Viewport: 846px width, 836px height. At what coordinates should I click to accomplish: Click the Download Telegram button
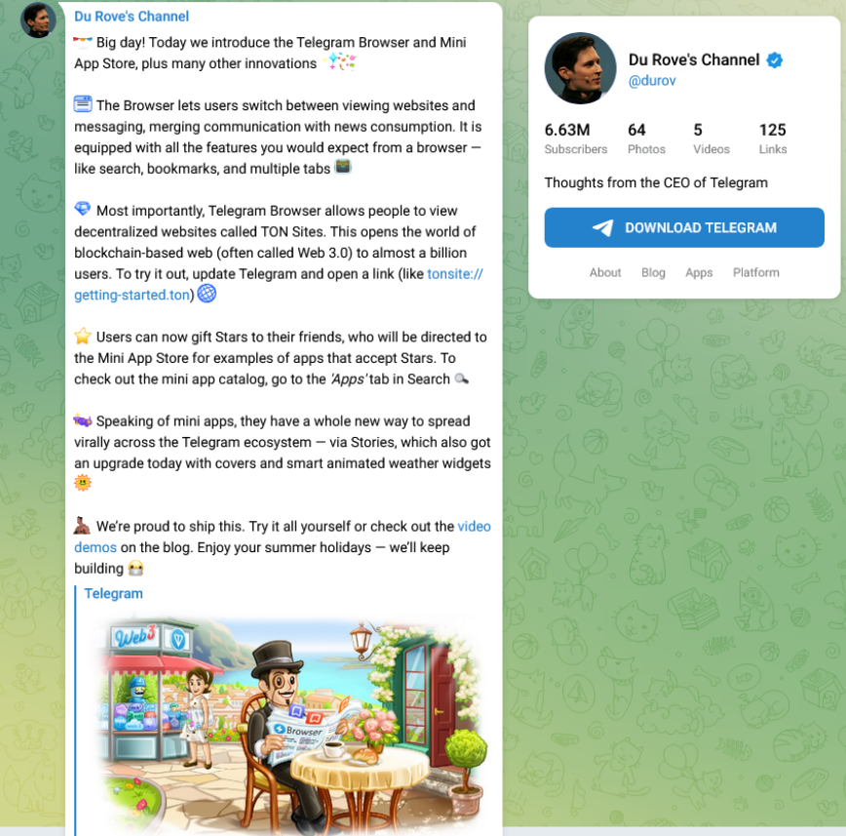coord(684,228)
